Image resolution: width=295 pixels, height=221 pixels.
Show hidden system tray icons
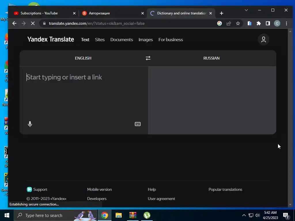tap(244, 215)
